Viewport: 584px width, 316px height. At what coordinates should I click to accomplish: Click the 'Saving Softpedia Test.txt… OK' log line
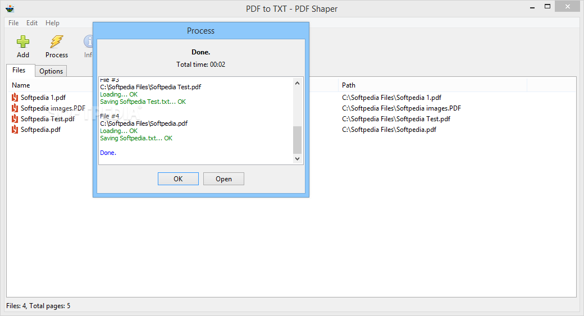143,102
